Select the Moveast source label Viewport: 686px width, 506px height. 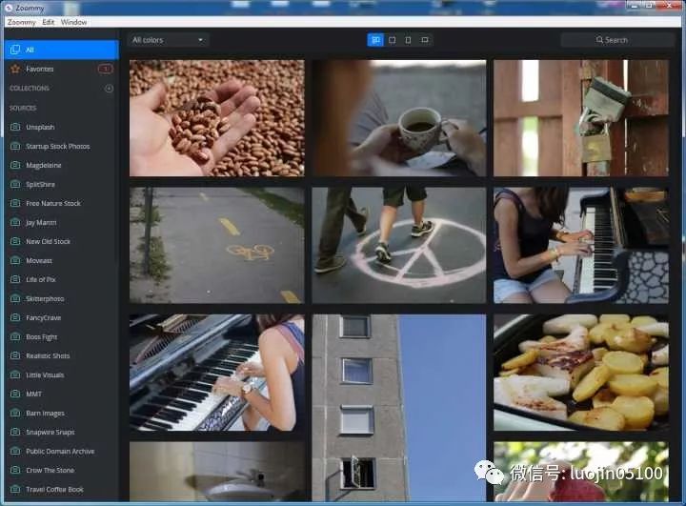coord(39,260)
